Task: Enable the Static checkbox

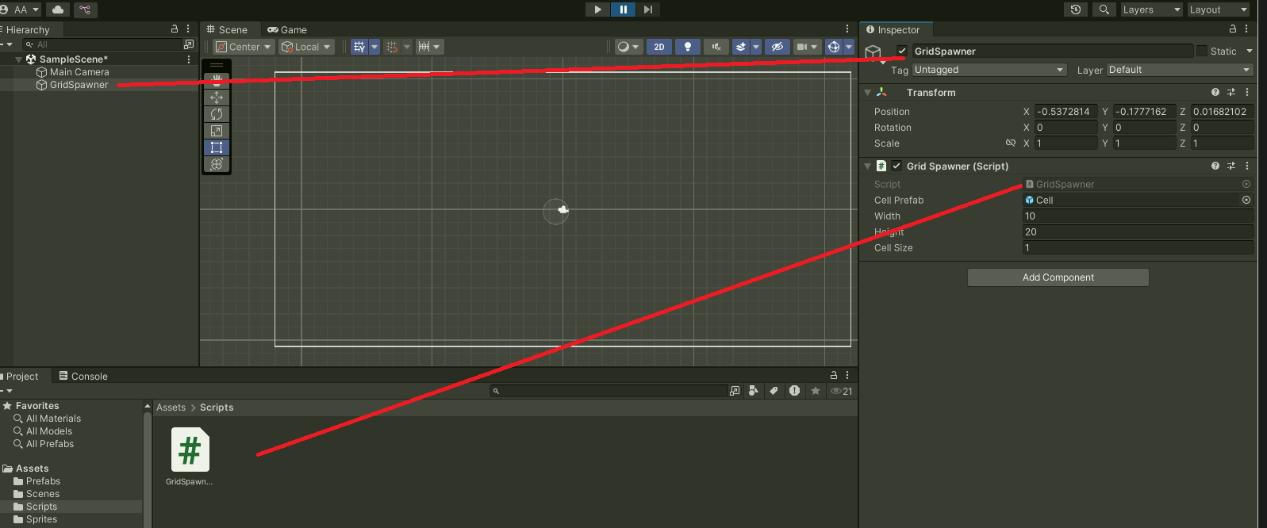Action: click(1202, 52)
